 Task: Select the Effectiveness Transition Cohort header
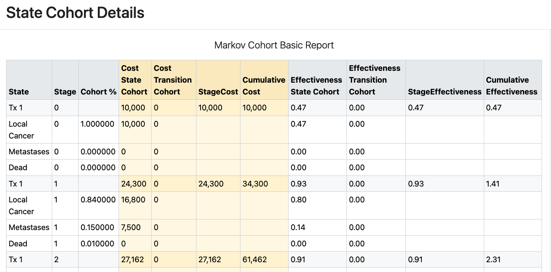(375, 80)
